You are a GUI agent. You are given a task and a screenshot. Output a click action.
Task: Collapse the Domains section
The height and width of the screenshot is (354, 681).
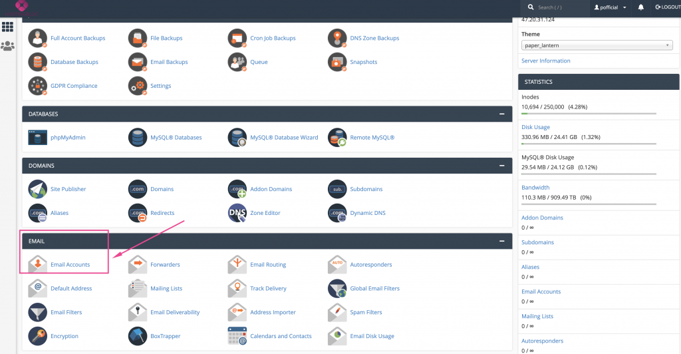(501, 166)
